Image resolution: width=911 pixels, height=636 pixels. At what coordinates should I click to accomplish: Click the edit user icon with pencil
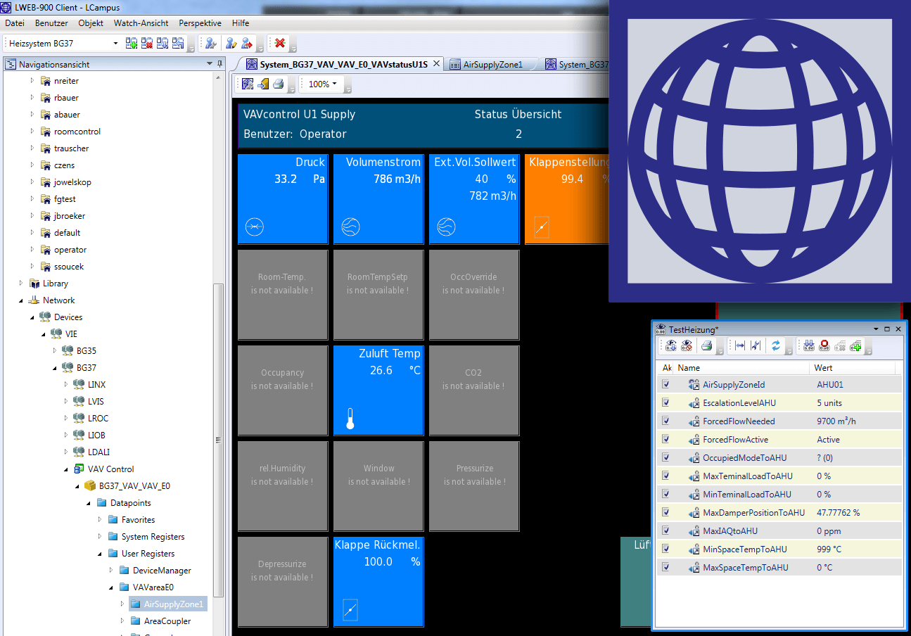(x=231, y=44)
